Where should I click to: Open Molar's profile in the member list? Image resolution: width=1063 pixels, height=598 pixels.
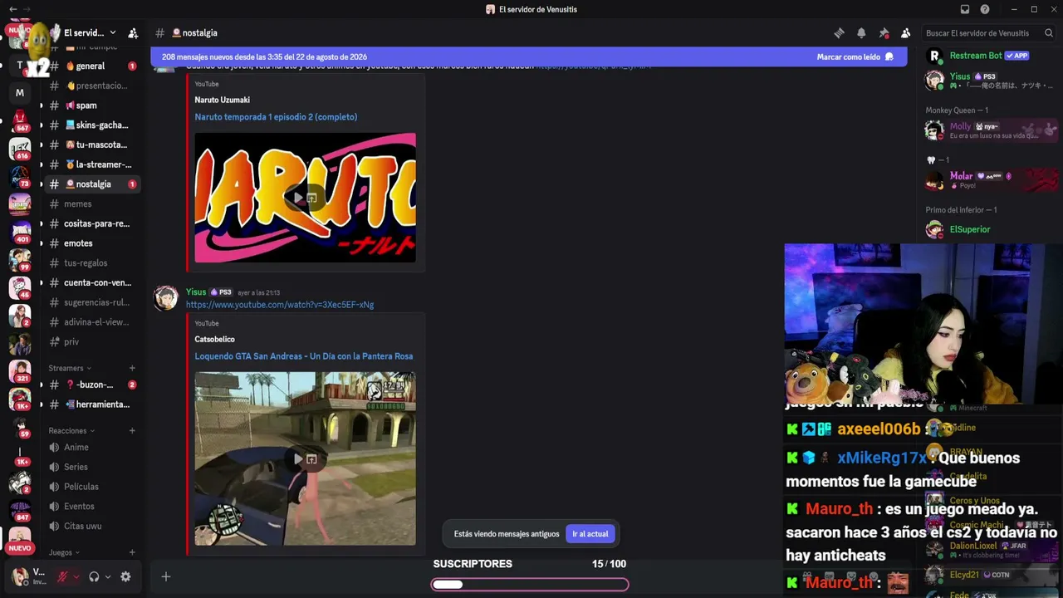click(x=991, y=180)
